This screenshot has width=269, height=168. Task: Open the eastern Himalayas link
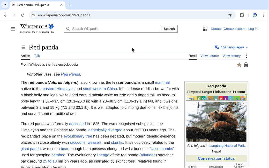click(x=58, y=89)
